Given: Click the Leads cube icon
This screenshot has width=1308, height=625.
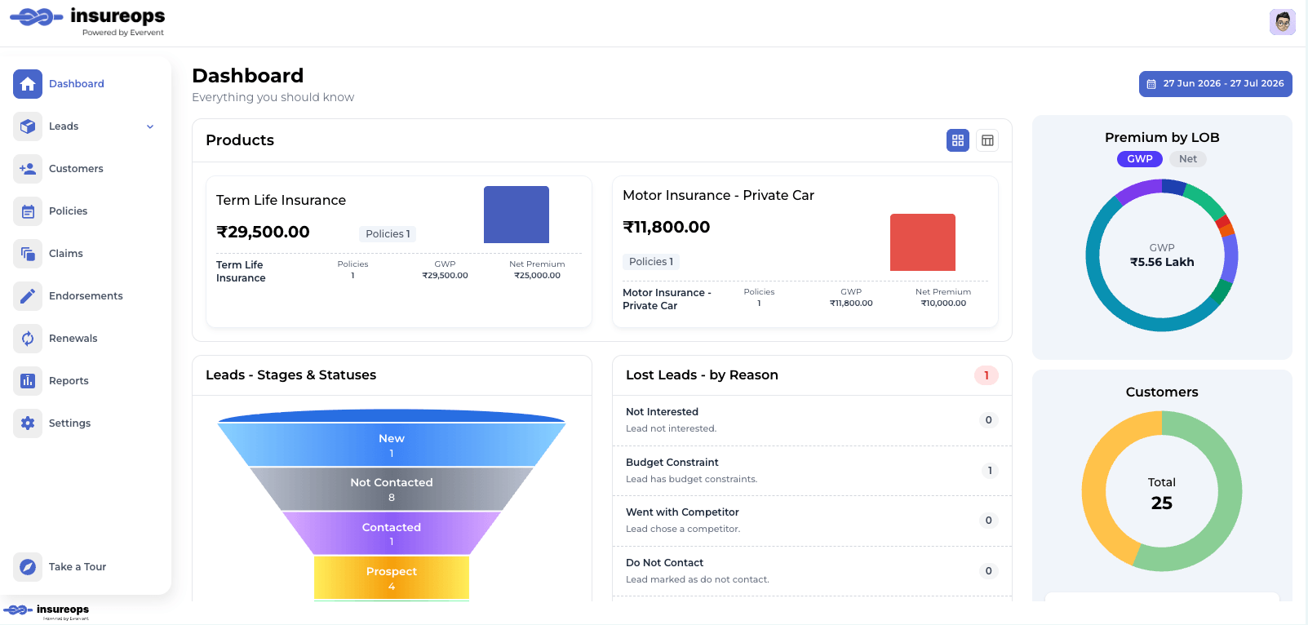Looking at the screenshot, I should coord(28,126).
